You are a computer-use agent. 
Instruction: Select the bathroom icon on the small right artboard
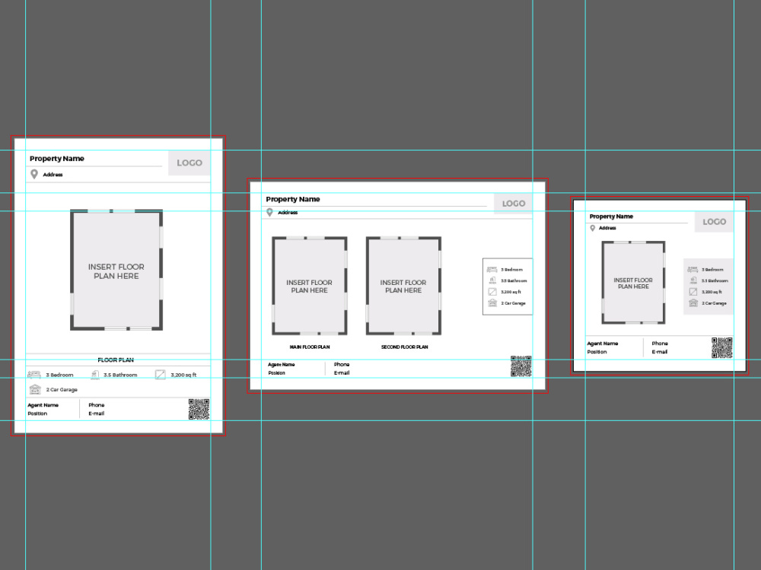[x=693, y=280]
